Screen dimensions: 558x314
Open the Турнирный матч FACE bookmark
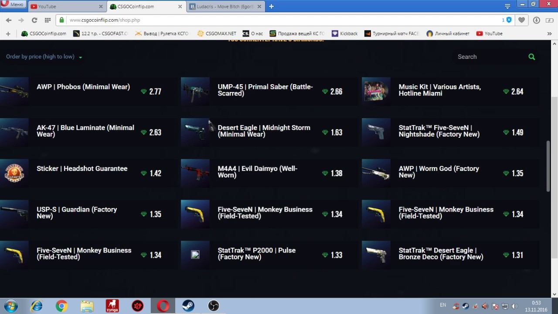391,34
